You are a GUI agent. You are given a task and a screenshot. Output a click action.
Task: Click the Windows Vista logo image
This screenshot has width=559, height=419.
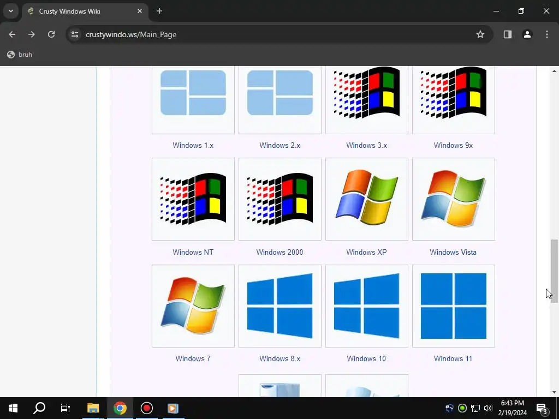(454, 199)
